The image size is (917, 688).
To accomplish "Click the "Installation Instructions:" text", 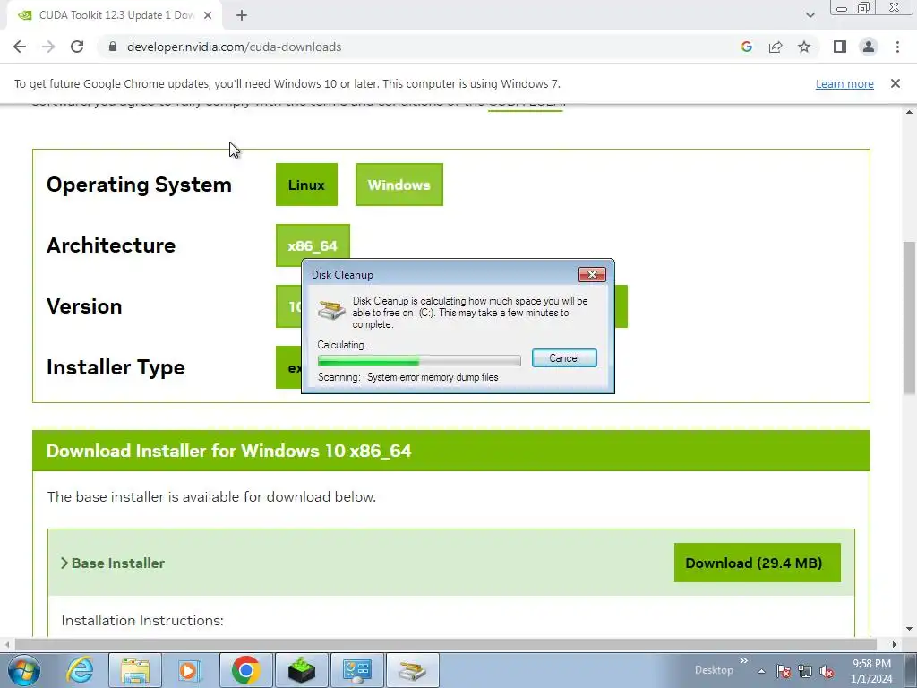I will (x=142, y=620).
